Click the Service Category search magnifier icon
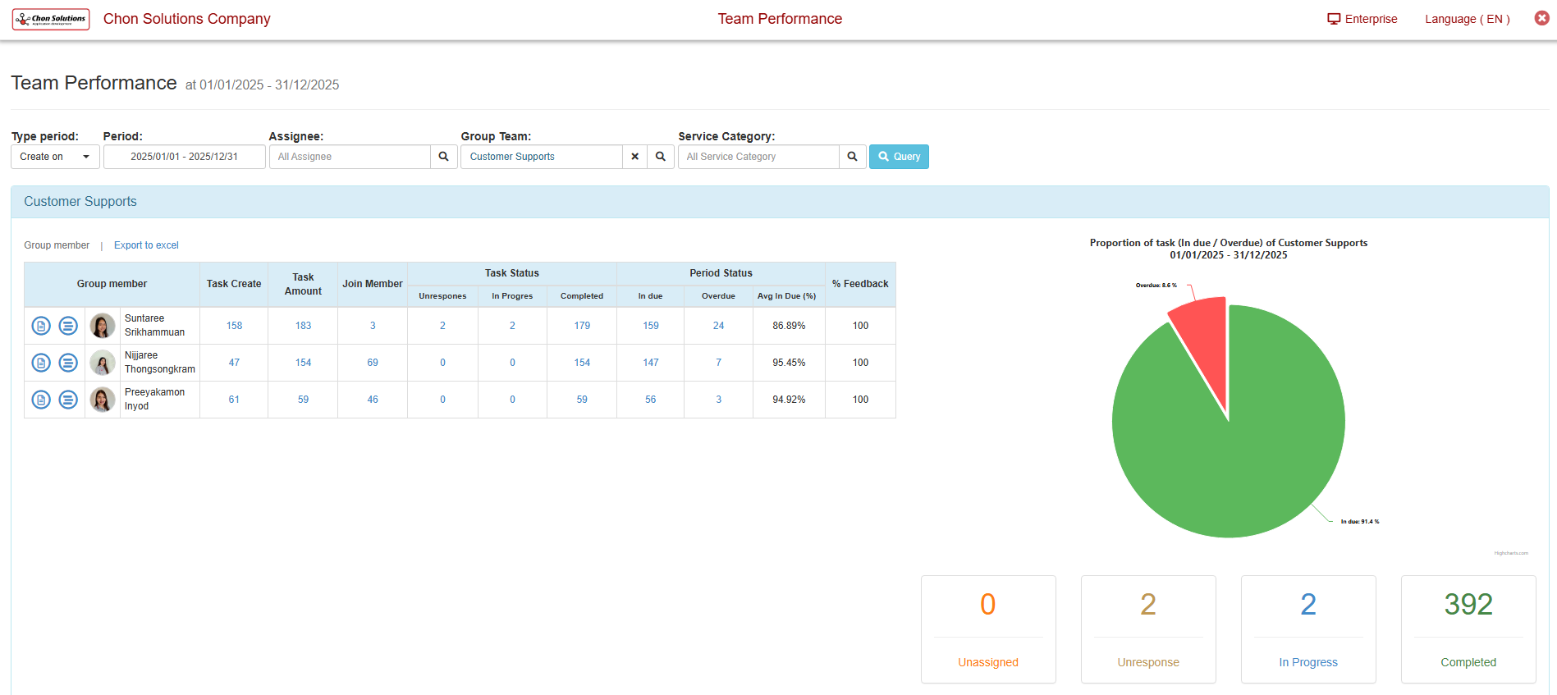This screenshot has height=695, width=1557. click(x=852, y=157)
